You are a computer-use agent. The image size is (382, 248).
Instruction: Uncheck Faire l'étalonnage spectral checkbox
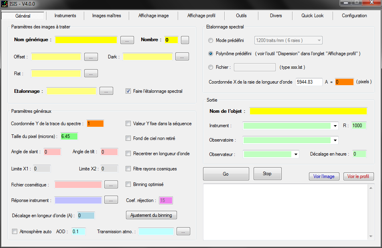point(128,91)
